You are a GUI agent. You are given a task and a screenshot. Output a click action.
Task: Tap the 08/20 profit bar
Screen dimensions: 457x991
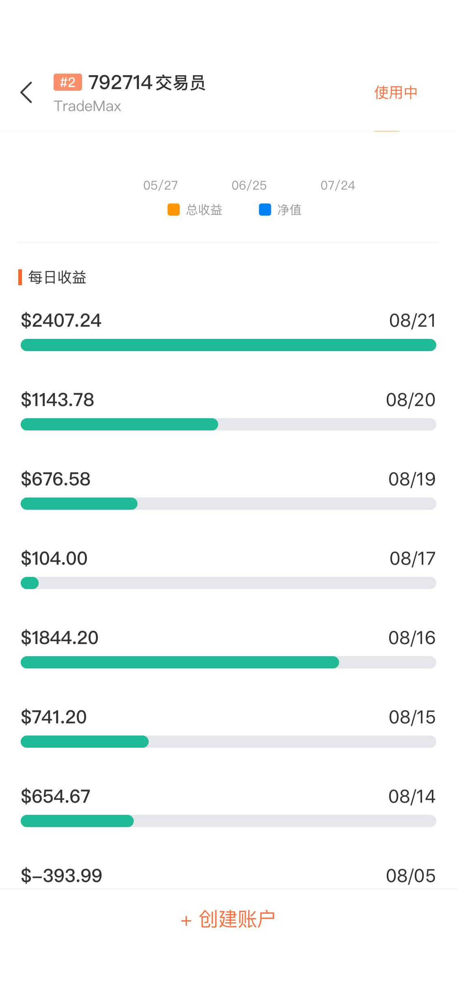pyautogui.click(x=228, y=424)
